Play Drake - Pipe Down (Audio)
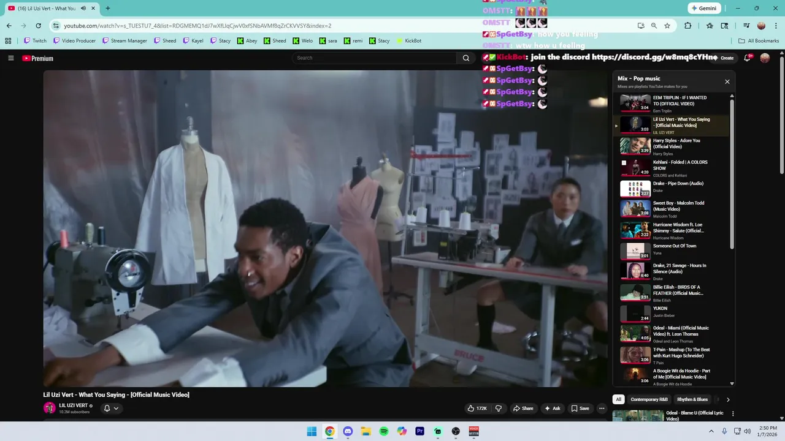Image resolution: width=785 pixels, height=441 pixels. click(x=672, y=189)
